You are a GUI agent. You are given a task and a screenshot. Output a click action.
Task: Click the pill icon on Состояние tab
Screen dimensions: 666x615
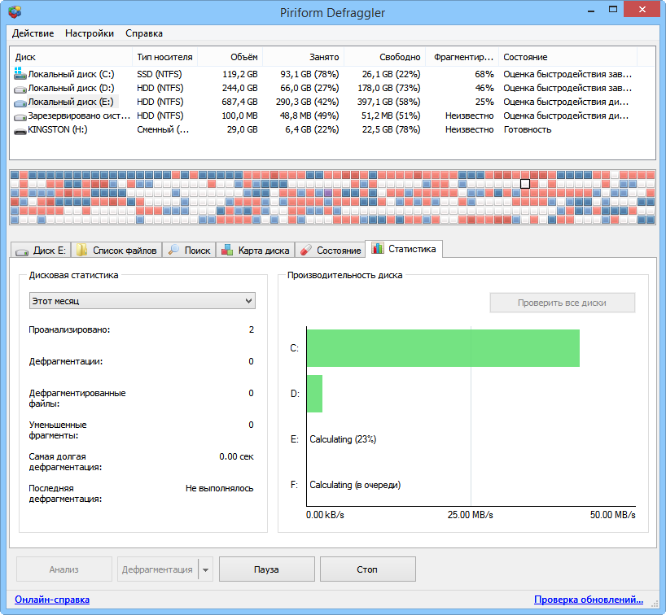tap(306, 250)
